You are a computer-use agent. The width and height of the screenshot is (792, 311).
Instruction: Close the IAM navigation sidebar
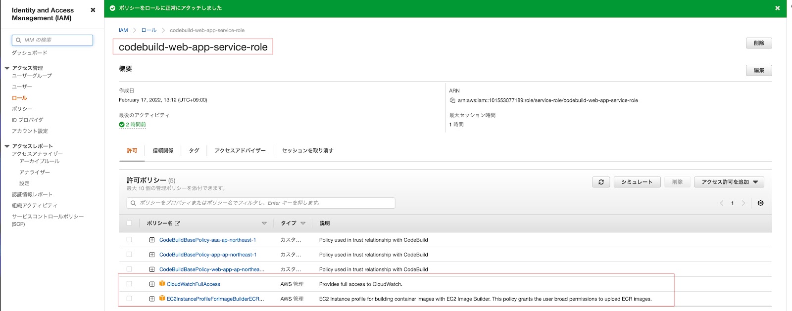(93, 10)
